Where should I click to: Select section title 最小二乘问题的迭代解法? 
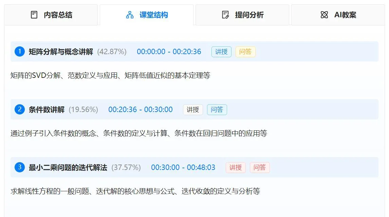[x=68, y=168]
